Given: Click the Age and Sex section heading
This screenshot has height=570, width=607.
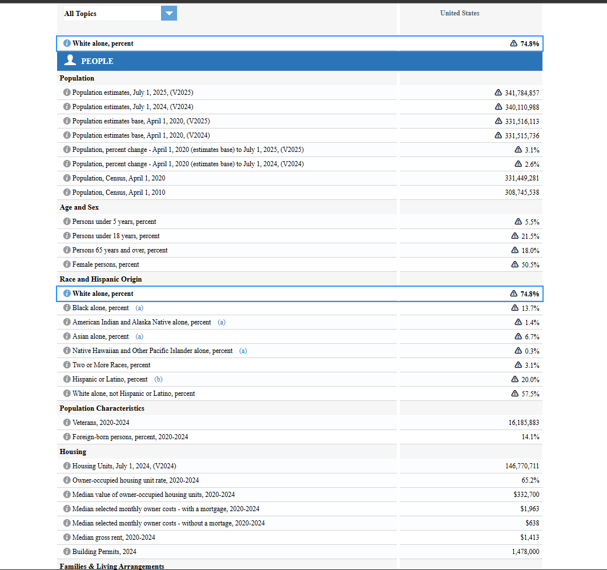Looking at the screenshot, I should (x=79, y=207).
